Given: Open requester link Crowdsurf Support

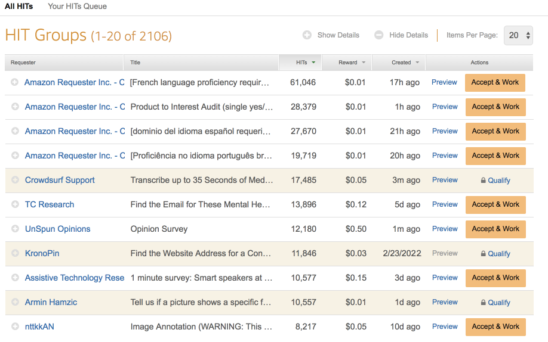Looking at the screenshot, I should 60,180.
